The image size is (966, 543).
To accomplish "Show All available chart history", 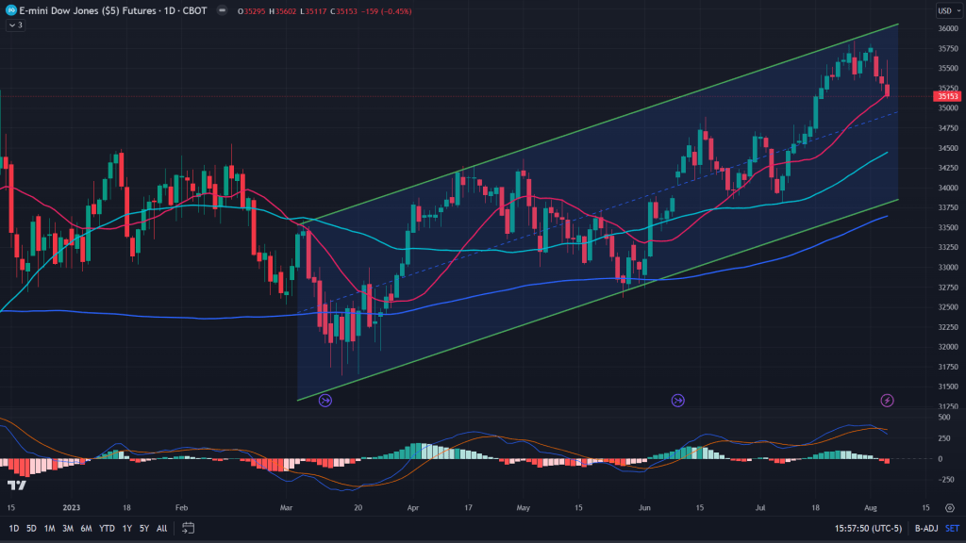I will [161, 528].
